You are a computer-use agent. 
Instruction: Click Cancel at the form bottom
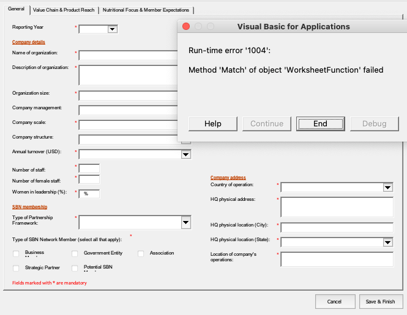335,302
